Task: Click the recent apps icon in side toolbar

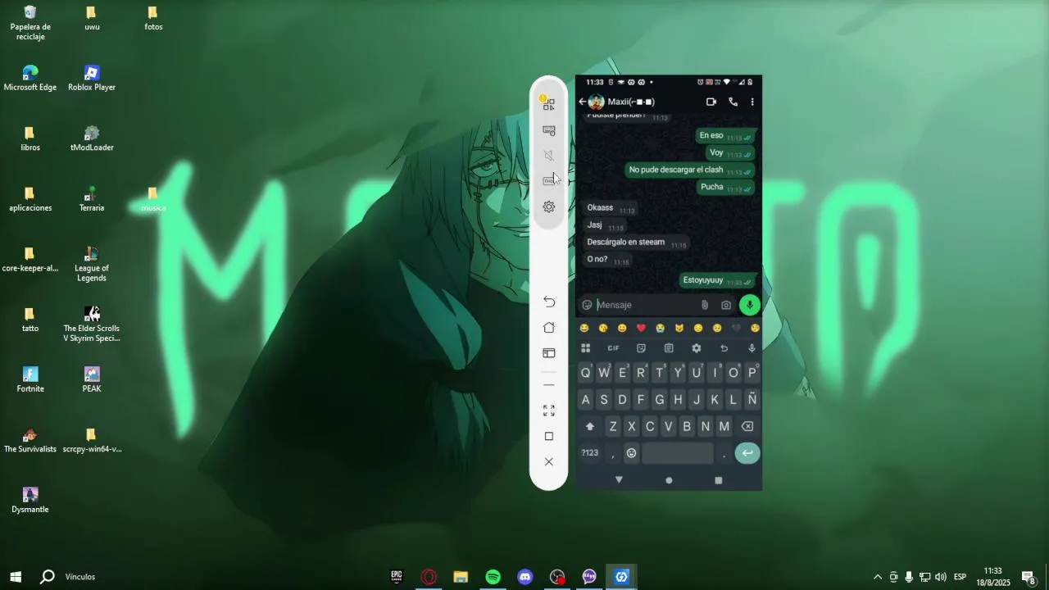Action: point(549,353)
